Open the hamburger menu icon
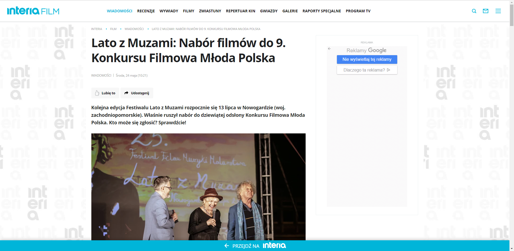 [x=498, y=11]
